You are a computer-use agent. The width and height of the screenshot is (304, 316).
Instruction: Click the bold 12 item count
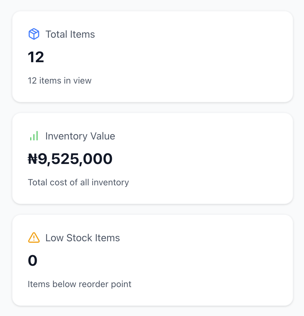pyautogui.click(x=36, y=57)
